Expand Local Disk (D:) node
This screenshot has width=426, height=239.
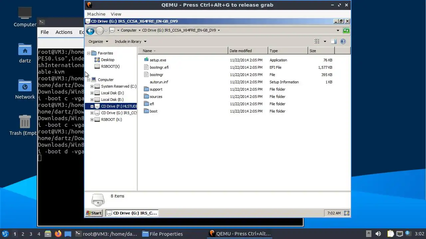coord(92,93)
